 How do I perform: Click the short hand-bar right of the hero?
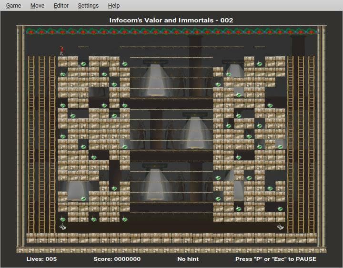tap(83, 47)
